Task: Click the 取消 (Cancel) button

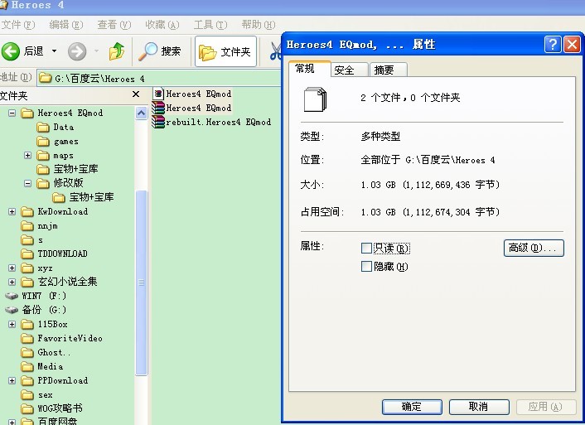Action: tap(479, 406)
